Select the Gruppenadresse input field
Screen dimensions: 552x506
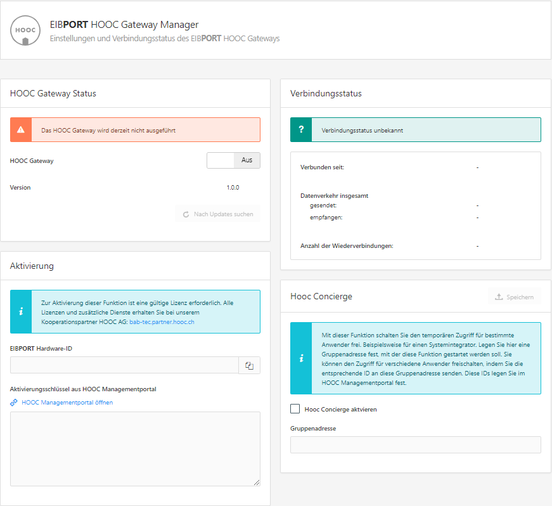[x=415, y=444]
